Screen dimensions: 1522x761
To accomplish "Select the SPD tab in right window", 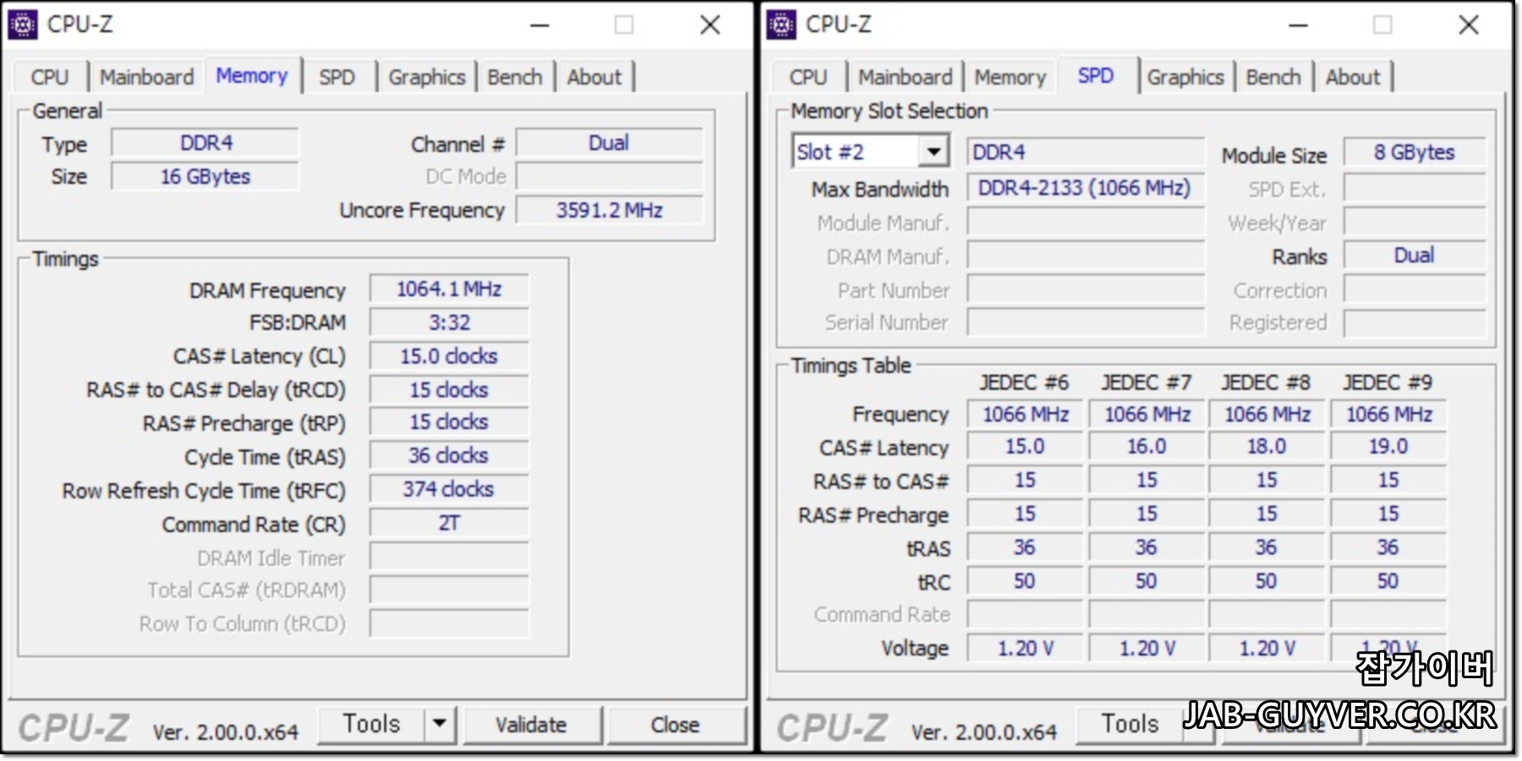I will pos(1096,75).
